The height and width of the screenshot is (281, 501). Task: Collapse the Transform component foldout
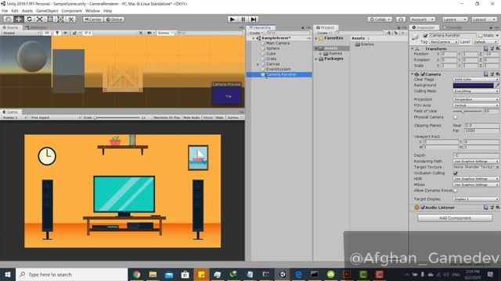(413, 48)
